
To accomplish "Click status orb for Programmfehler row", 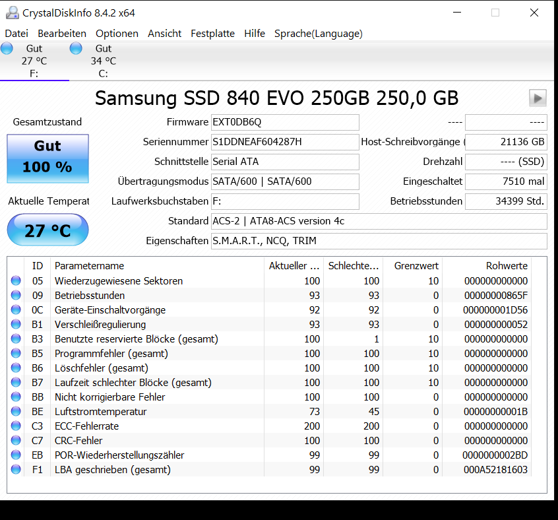I will [x=16, y=353].
